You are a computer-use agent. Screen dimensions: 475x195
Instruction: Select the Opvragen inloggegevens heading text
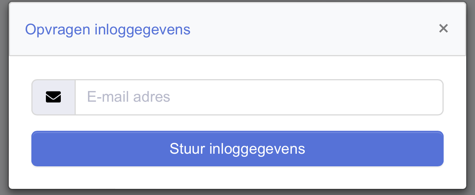tap(107, 29)
